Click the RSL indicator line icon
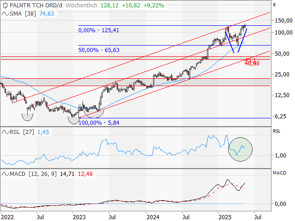 (x=5, y=132)
